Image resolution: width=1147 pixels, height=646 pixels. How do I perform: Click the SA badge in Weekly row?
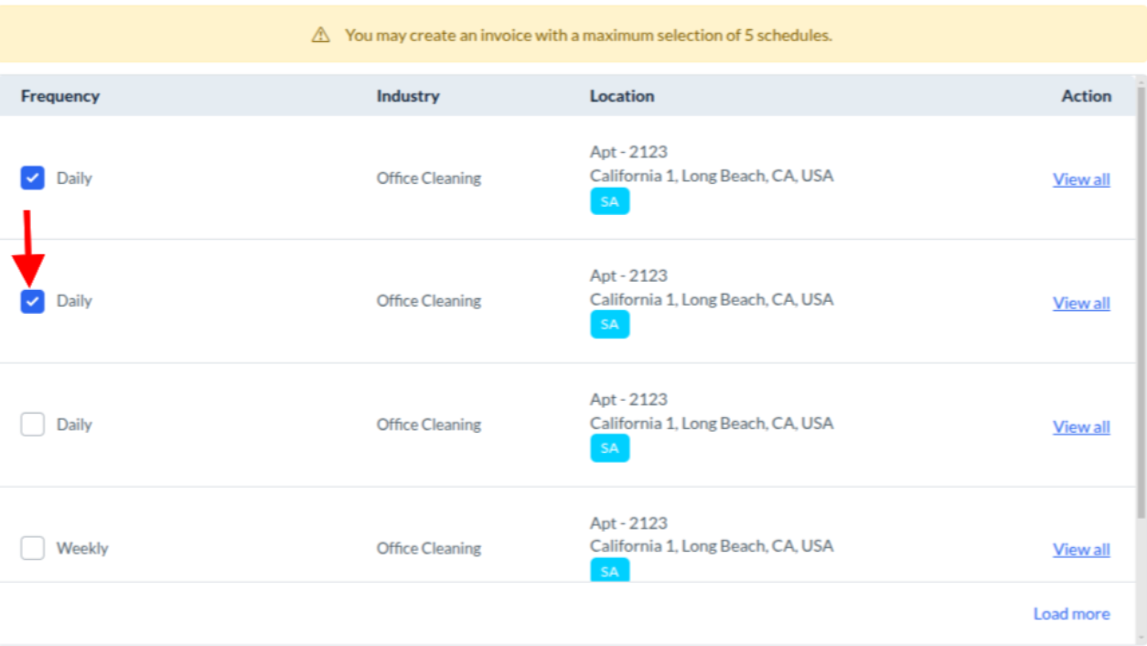[x=609, y=570]
